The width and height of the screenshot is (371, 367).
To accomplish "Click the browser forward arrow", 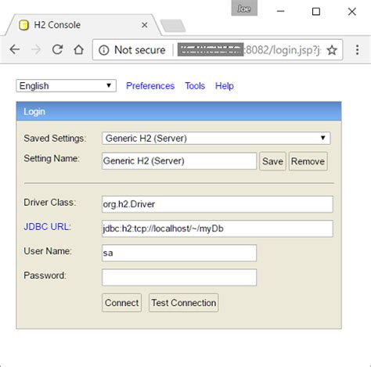I will click(x=36, y=49).
